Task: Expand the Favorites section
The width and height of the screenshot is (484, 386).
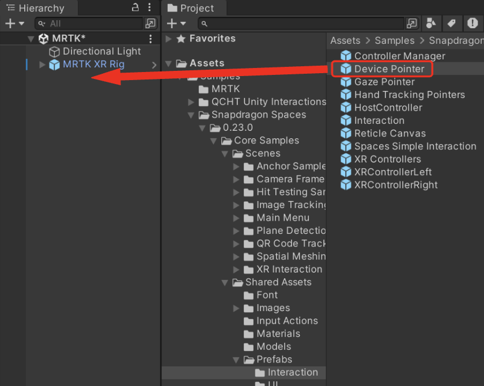Action: tap(168, 39)
